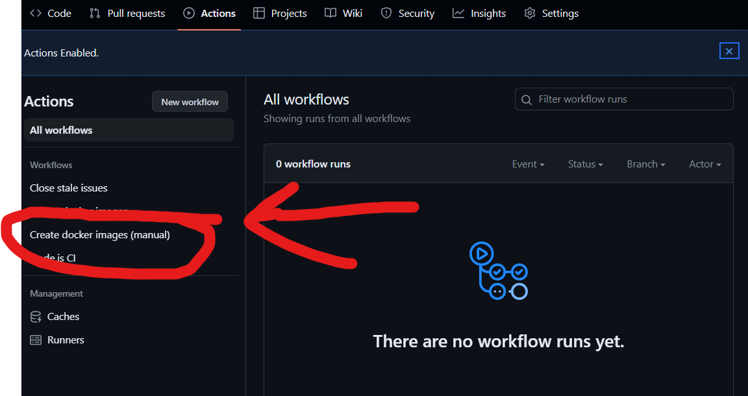748x396 pixels.
Task: Click the magnifier icon in filter box
Action: click(x=527, y=100)
